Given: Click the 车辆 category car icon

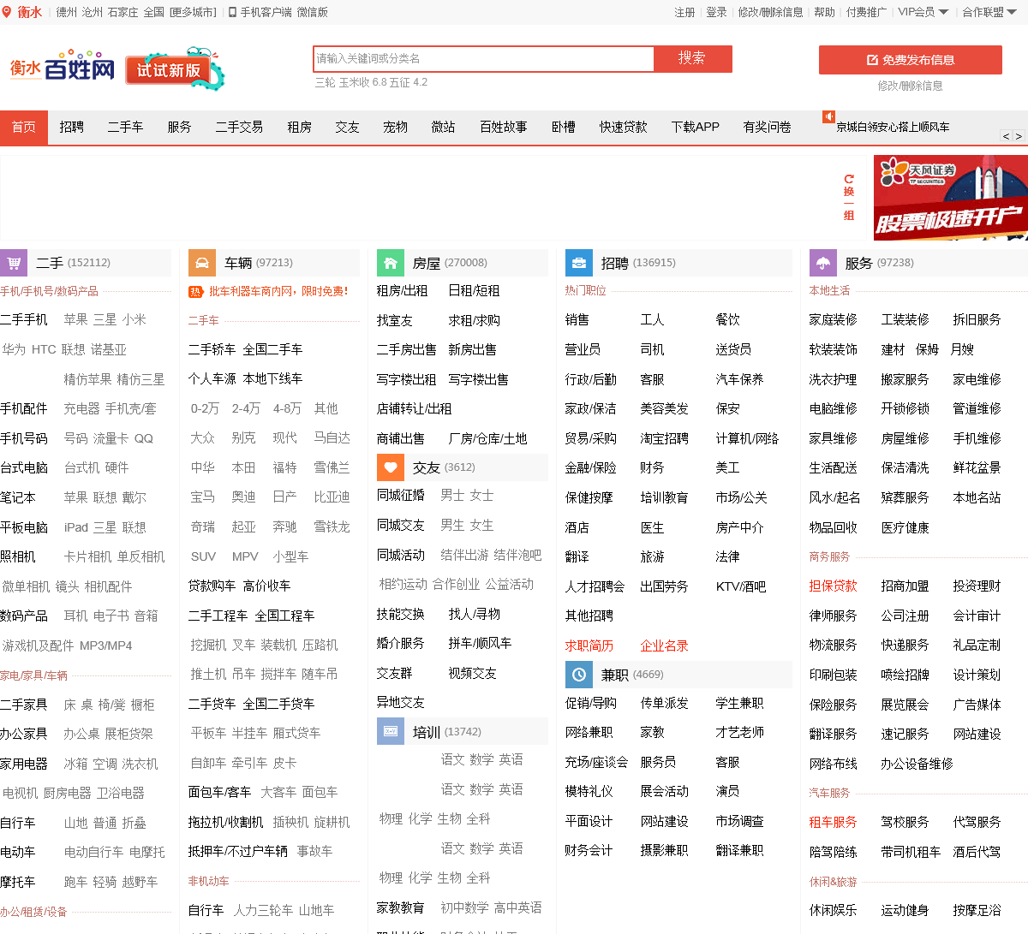Looking at the screenshot, I should coord(202,263).
